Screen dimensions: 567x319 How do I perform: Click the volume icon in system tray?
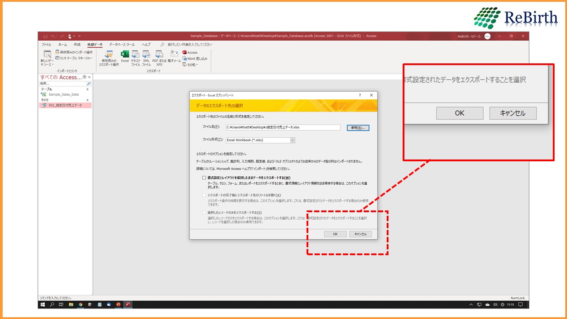495,305
